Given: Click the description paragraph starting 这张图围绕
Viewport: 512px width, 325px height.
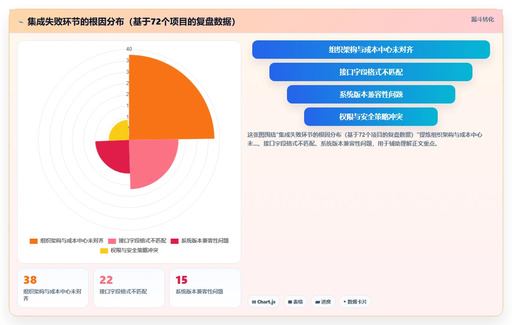Looking at the screenshot, I should [x=365, y=139].
